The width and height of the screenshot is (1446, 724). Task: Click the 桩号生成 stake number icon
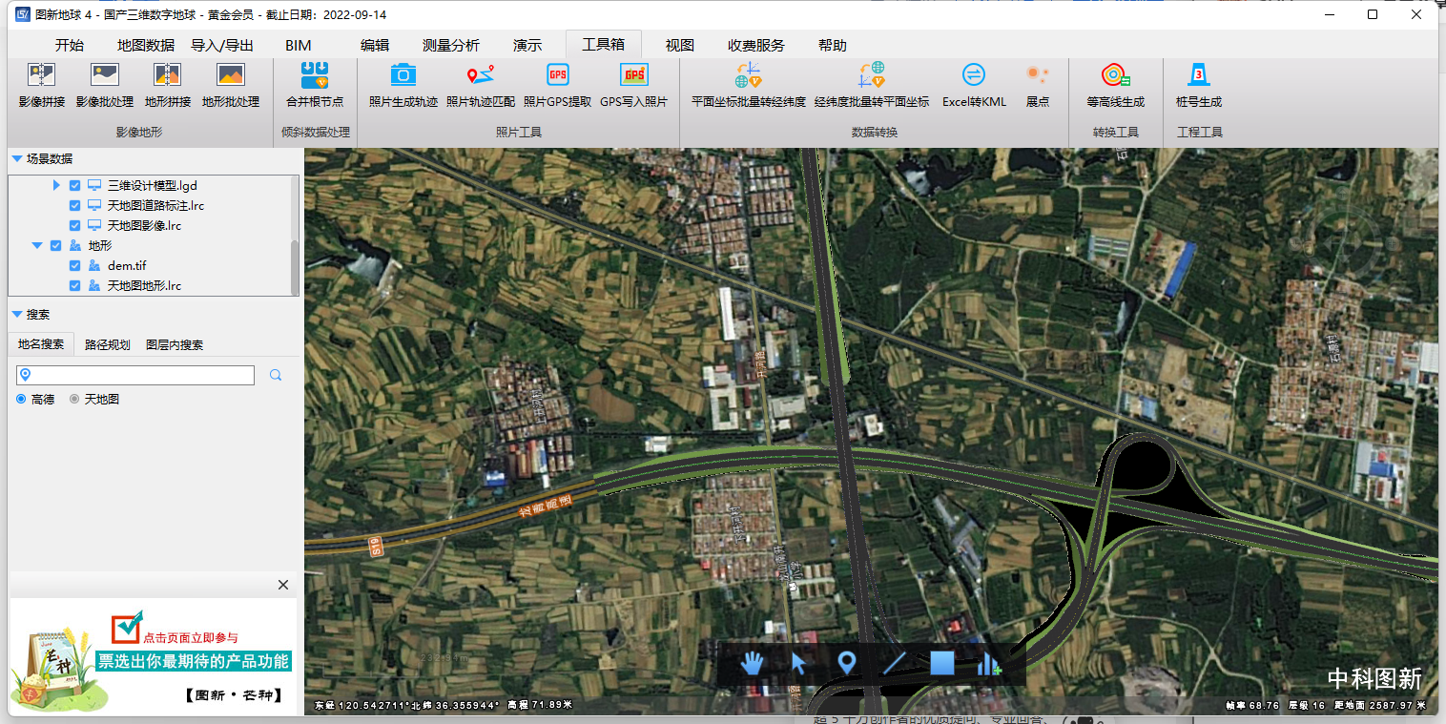[1198, 84]
